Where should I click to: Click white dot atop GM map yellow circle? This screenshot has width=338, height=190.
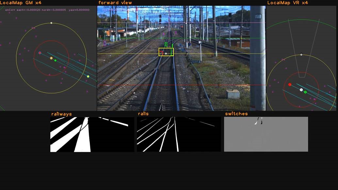click(x=51, y=23)
